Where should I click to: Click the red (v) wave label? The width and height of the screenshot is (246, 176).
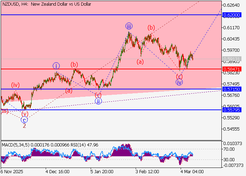[x=25, y=114]
